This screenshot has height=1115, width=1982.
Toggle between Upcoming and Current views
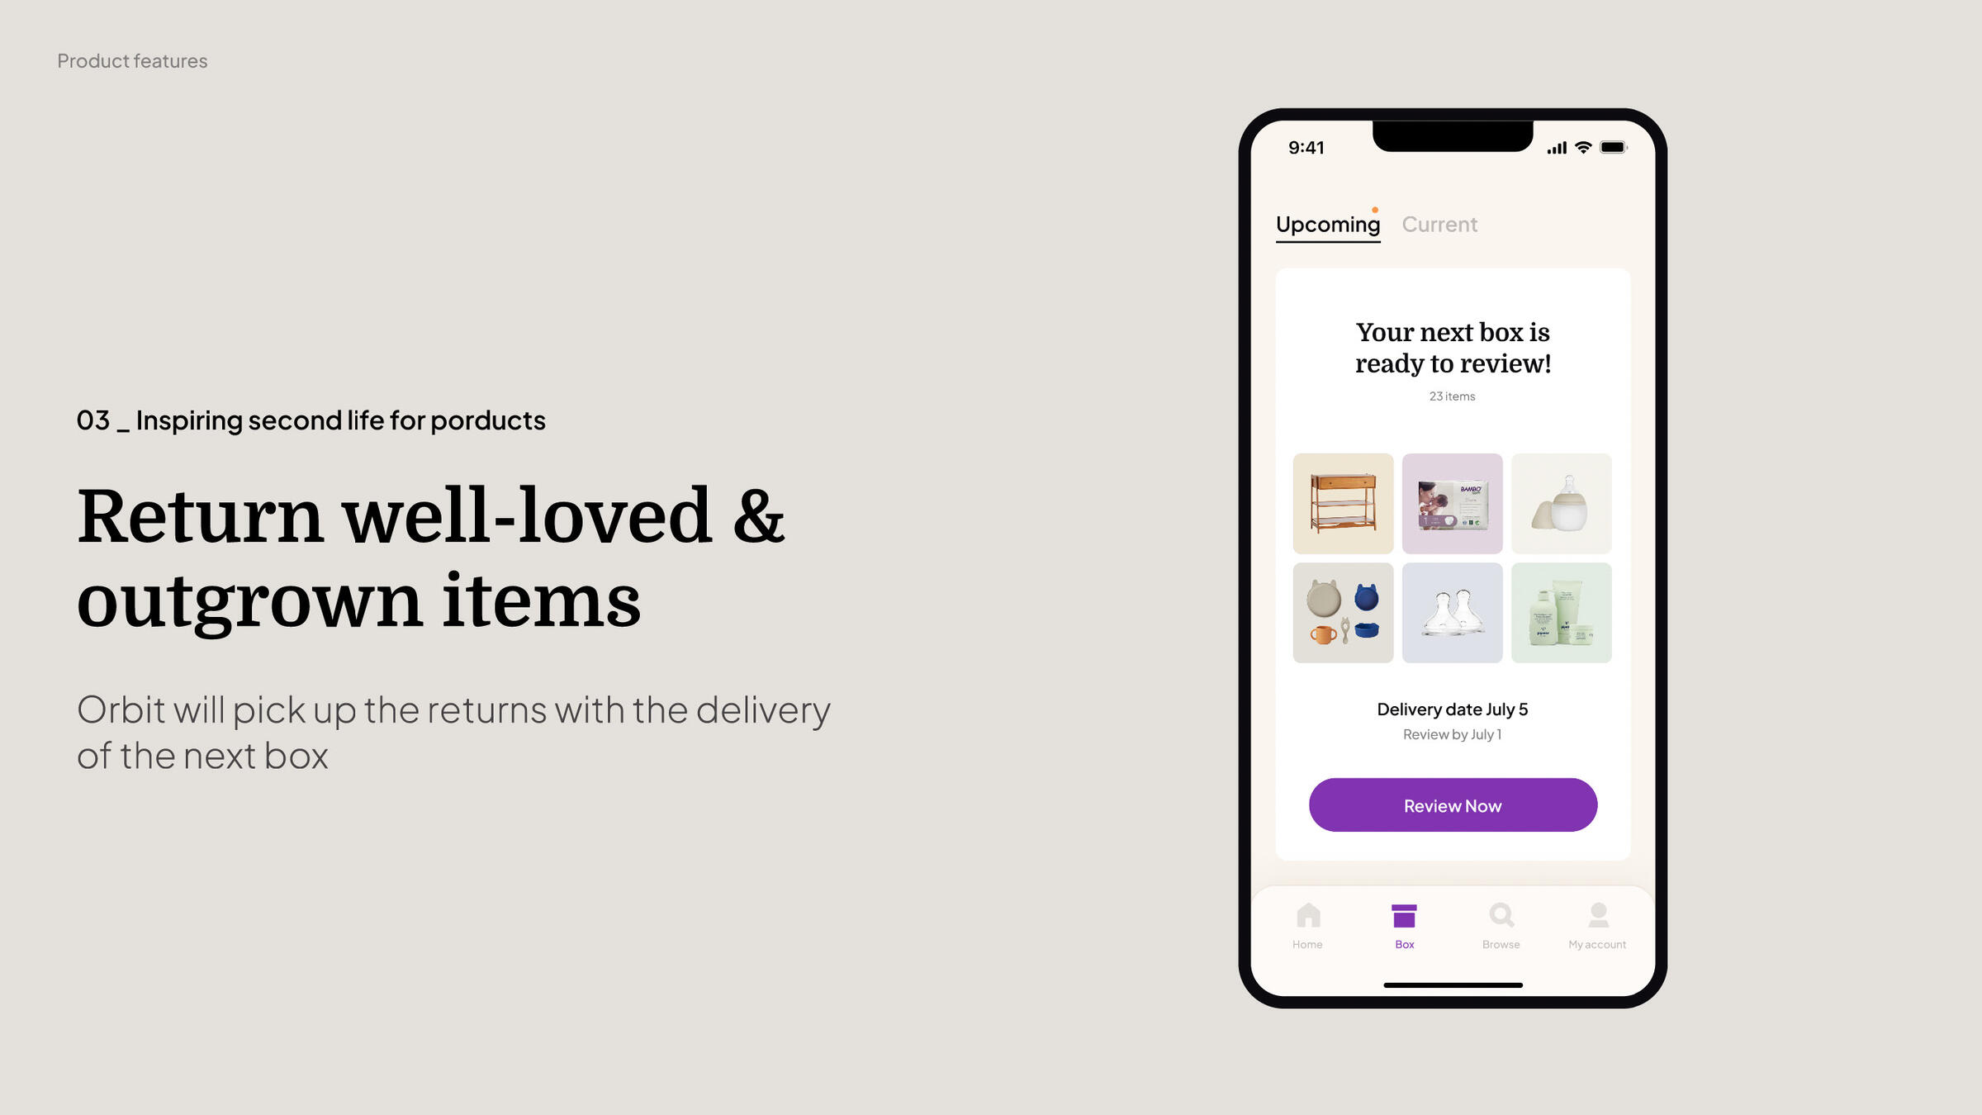tap(1438, 223)
